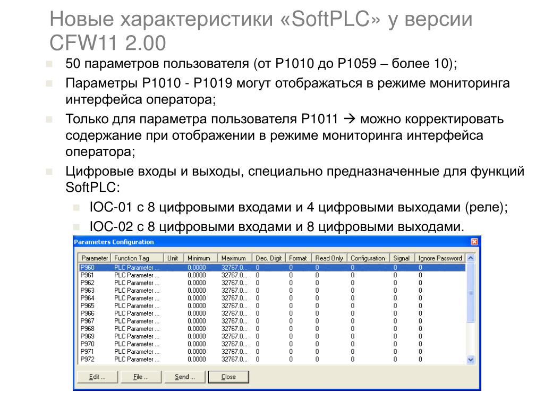Click Minimum value 0.0000 in P963 row

[x=197, y=291]
